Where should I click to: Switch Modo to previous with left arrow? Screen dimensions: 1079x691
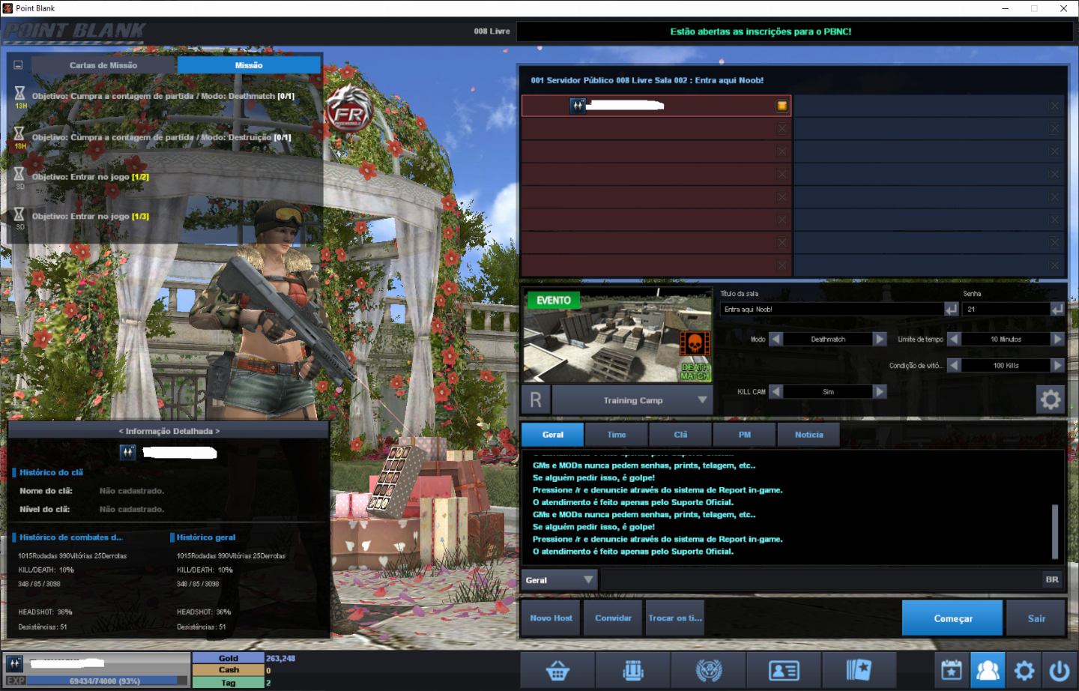pyautogui.click(x=776, y=339)
